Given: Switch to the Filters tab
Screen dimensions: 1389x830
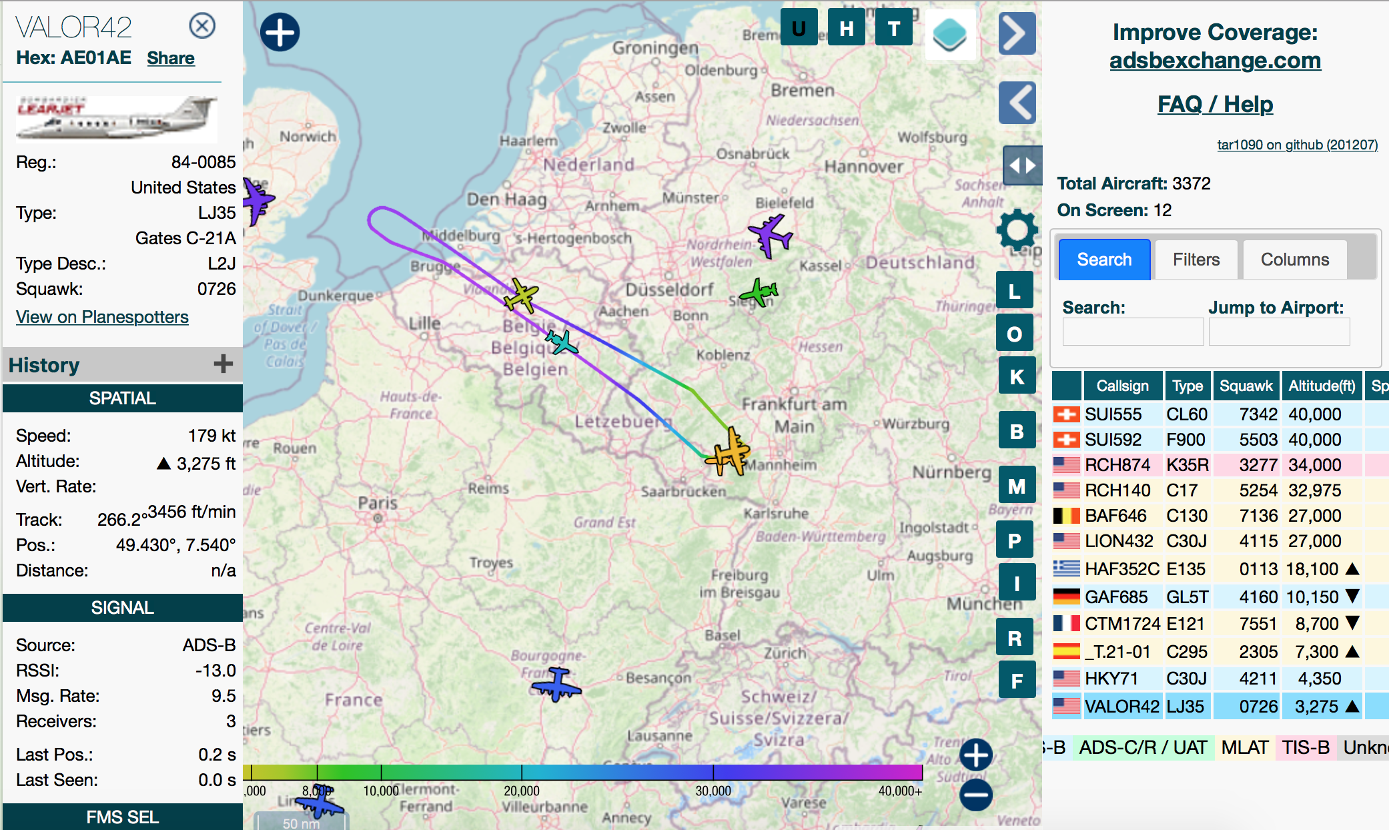Looking at the screenshot, I should 1196,260.
